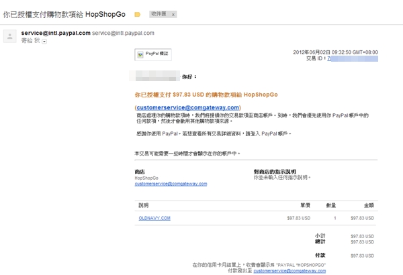The width and height of the screenshot is (403, 275).
Task: Click the 金額 column header
Action: click(369, 205)
